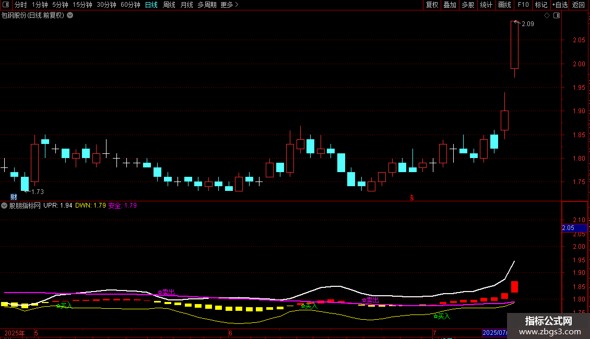The height and width of the screenshot is (339, 590).
Task: Click the 统计 statistics button
Action: click(x=486, y=5)
